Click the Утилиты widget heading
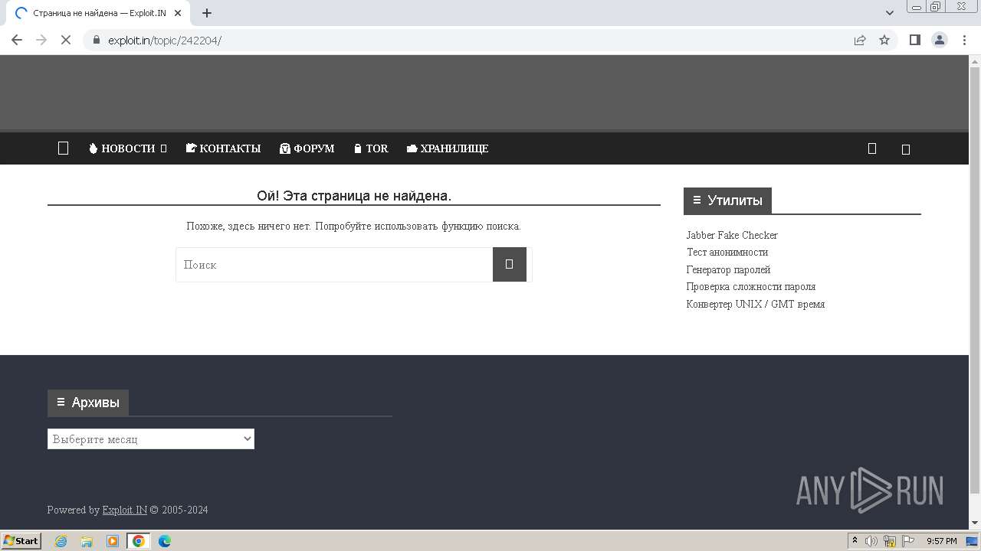Screen dimensions: 981x551 click(x=727, y=201)
